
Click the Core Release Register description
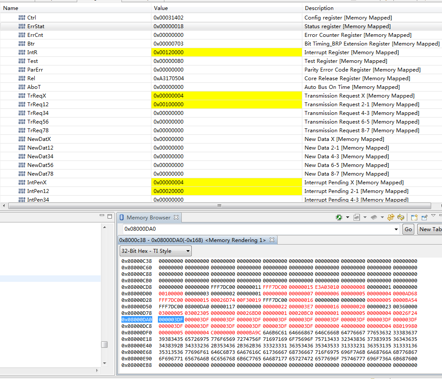[x=357, y=78]
